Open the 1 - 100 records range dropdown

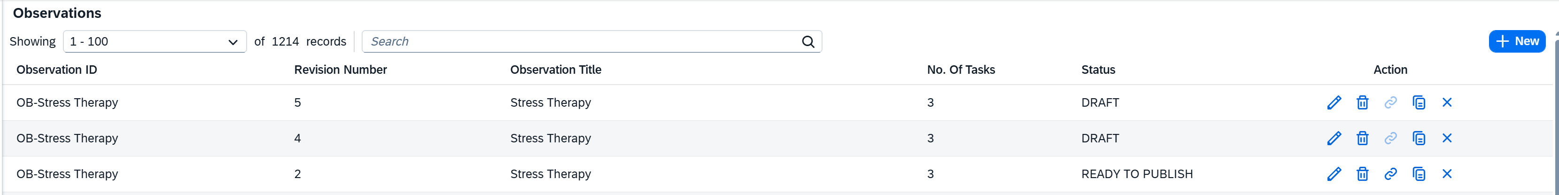pos(155,41)
